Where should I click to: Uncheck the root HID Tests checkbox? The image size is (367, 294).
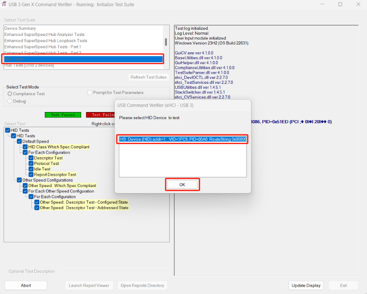coord(8,130)
